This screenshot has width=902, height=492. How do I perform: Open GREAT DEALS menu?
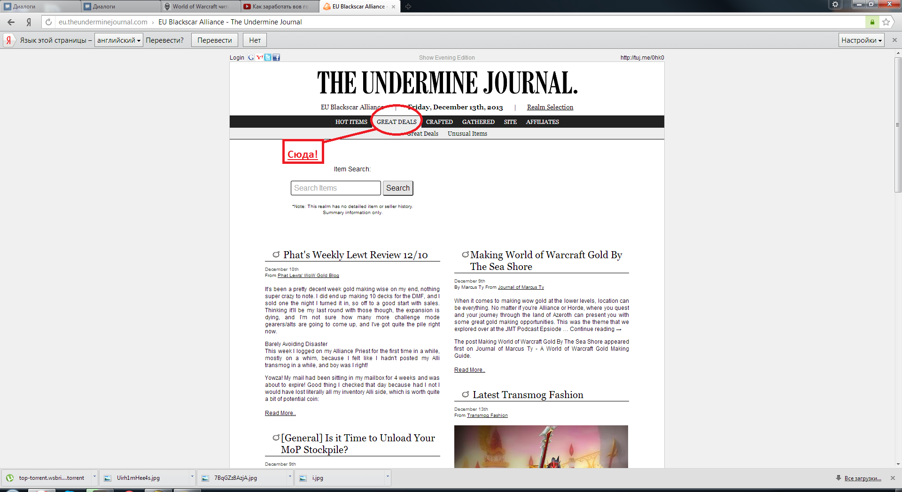coord(397,122)
